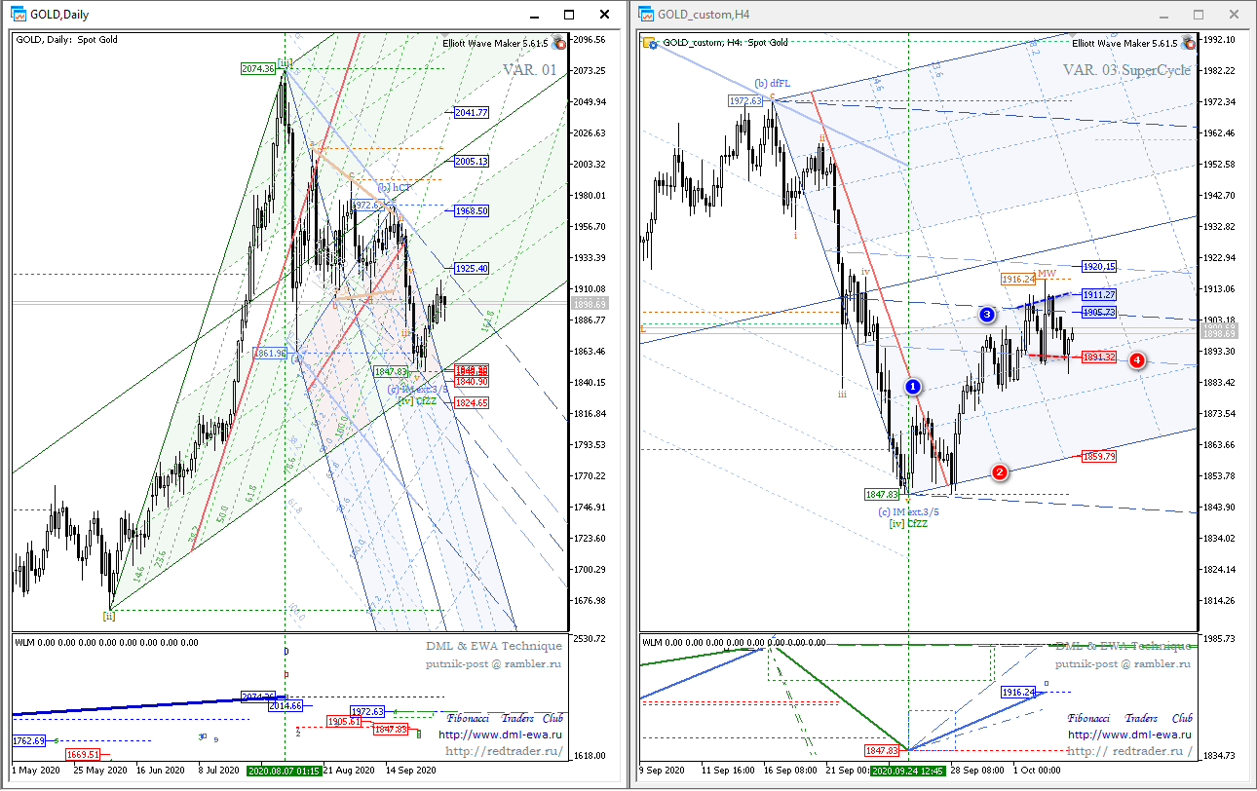Open the www.dml-ewa.ru link on H4 chart

click(1129, 735)
